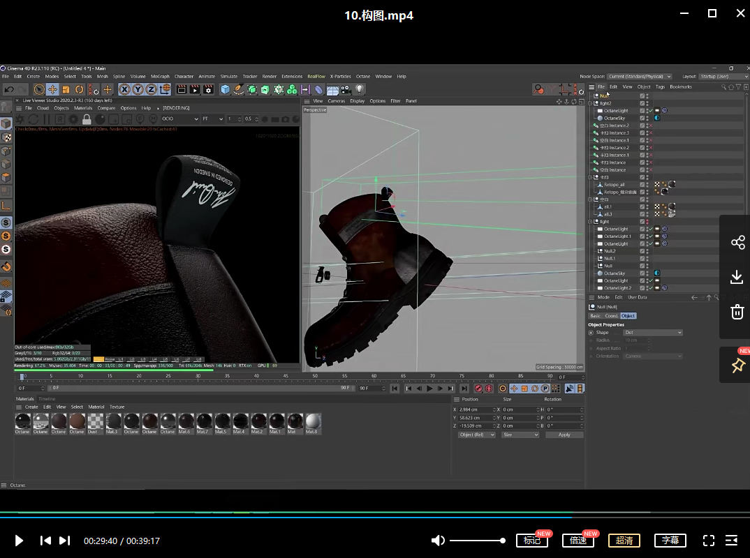Click the 字幕 subtitles button
This screenshot has width=750, height=558.
click(670, 541)
